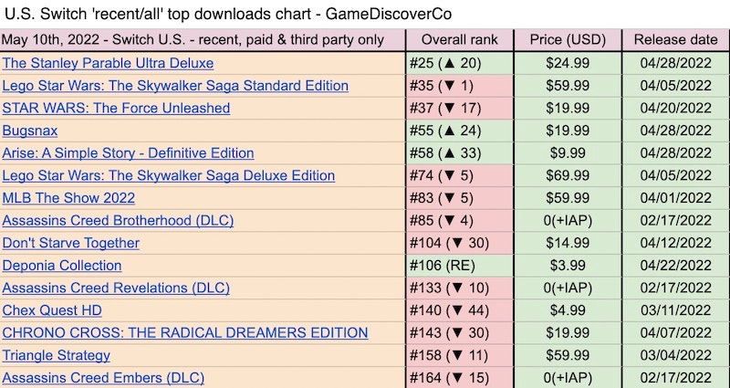Open the Triangle Strategy link
Image resolution: width=730 pixels, height=388 pixels.
(57, 355)
